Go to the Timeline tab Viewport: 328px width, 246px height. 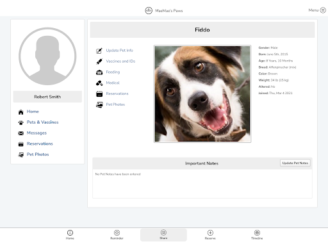coord(257,234)
